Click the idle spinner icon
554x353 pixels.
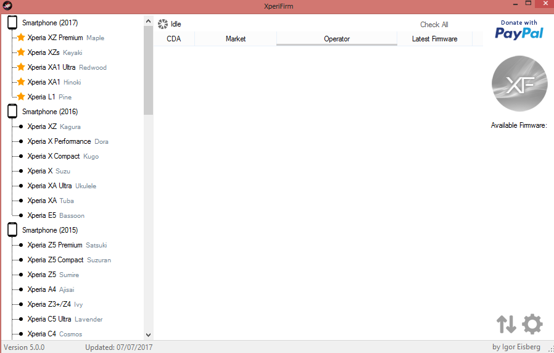[163, 24]
